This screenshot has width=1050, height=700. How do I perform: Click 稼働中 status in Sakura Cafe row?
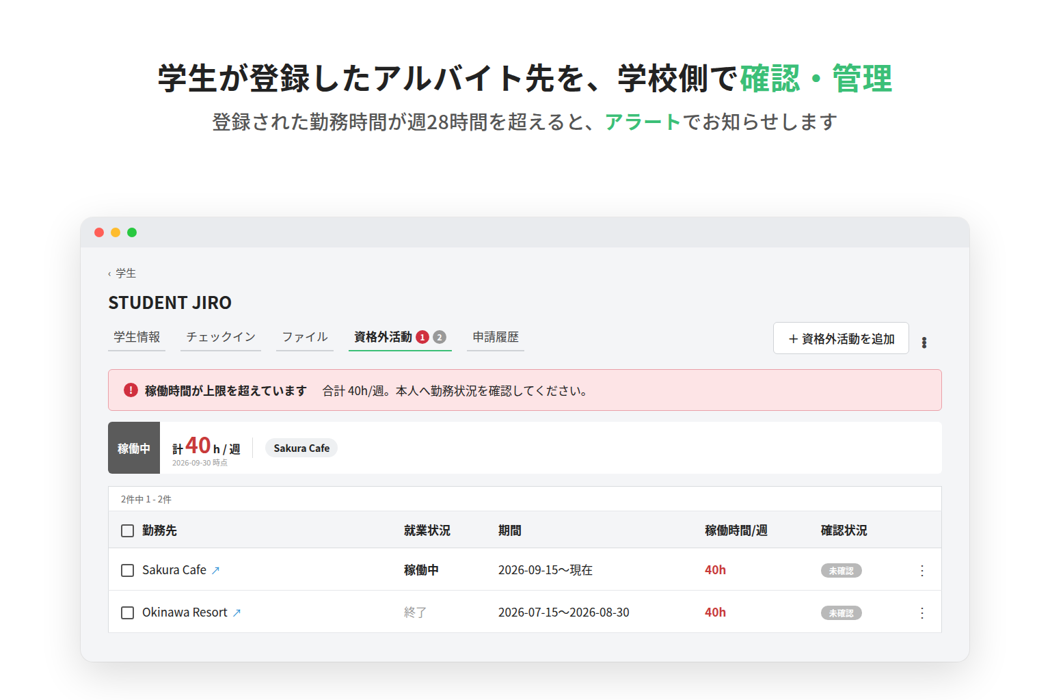click(421, 570)
